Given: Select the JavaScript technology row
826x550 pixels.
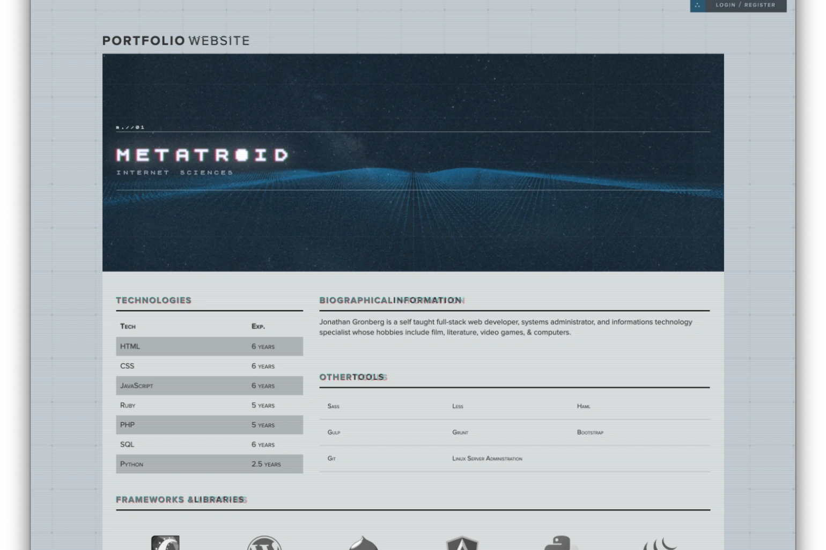Looking at the screenshot, I should (209, 385).
